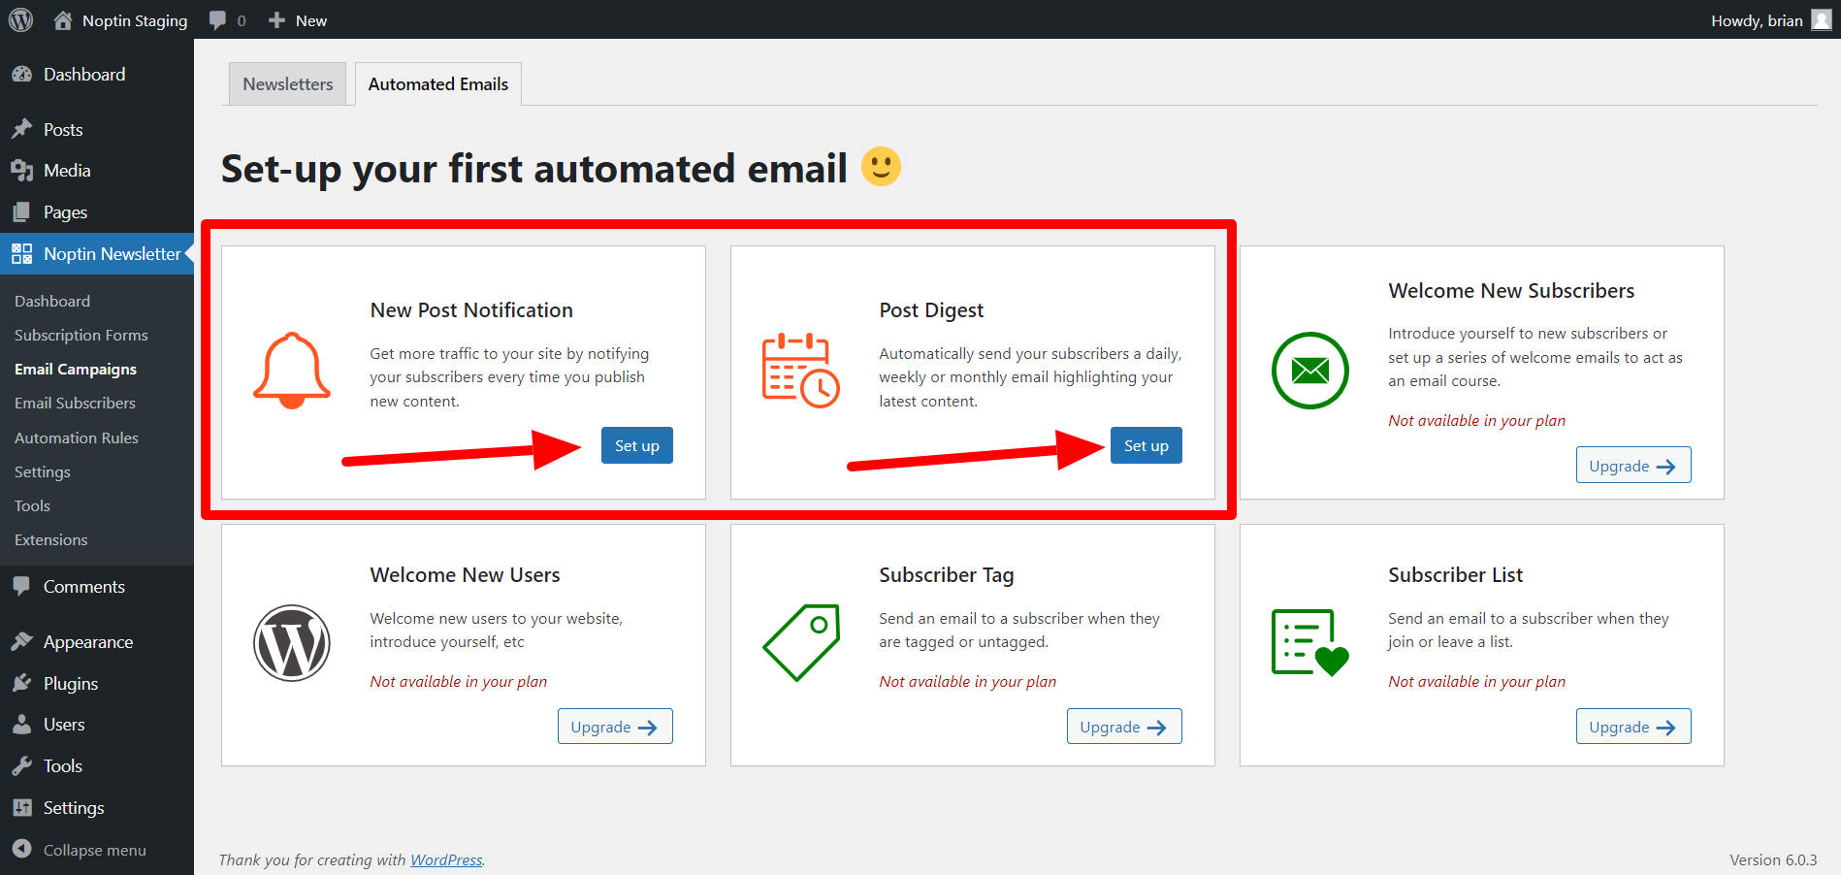Click the green envelope Welcome Subscribers icon

pyautogui.click(x=1309, y=371)
